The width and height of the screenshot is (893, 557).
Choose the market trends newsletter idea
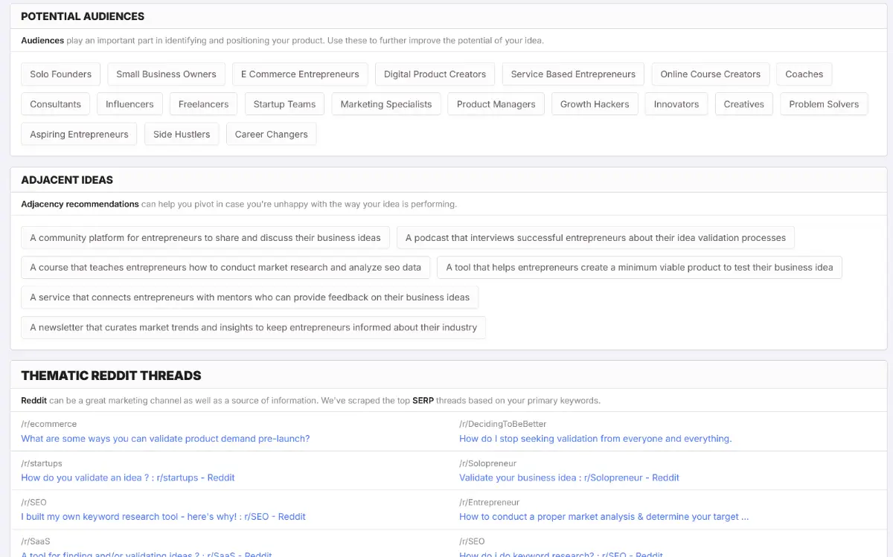(253, 327)
